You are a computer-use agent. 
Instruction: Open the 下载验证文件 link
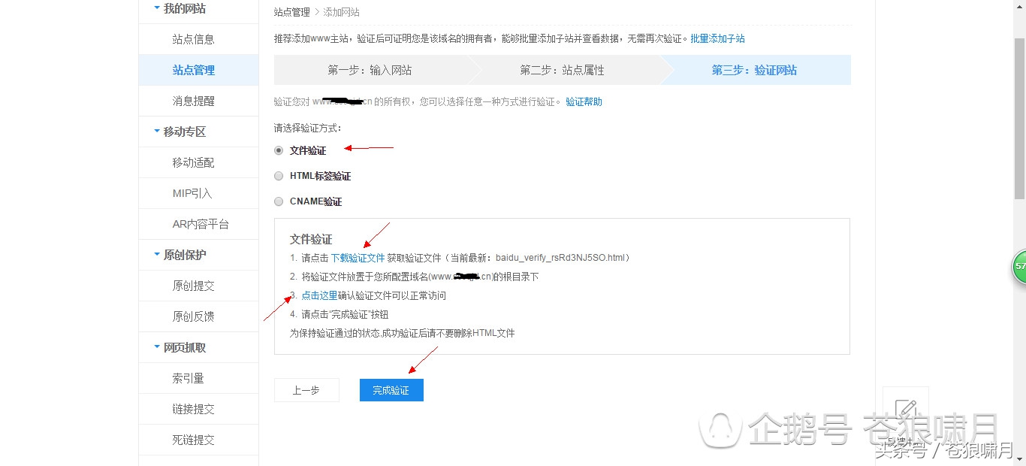point(358,258)
